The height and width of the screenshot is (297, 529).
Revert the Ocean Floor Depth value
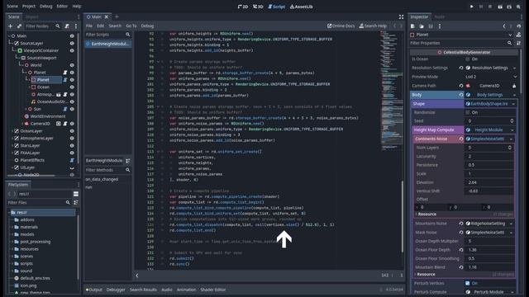(x=461, y=250)
